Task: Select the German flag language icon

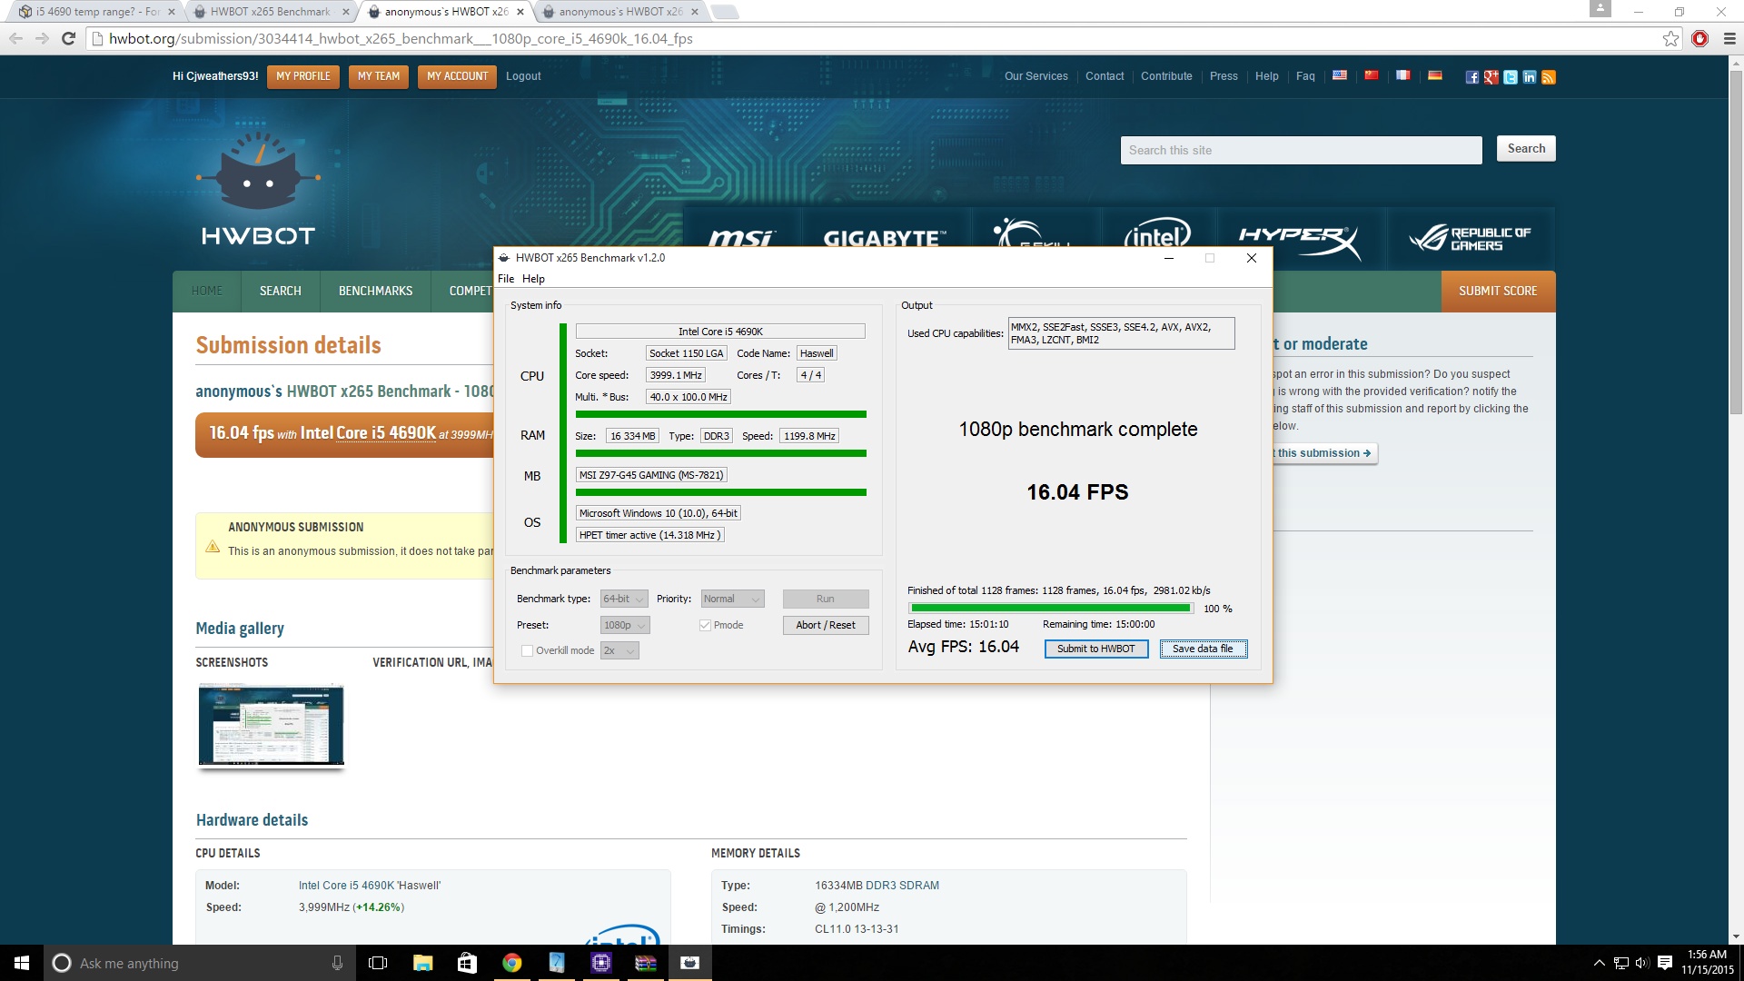Action: (x=1435, y=75)
